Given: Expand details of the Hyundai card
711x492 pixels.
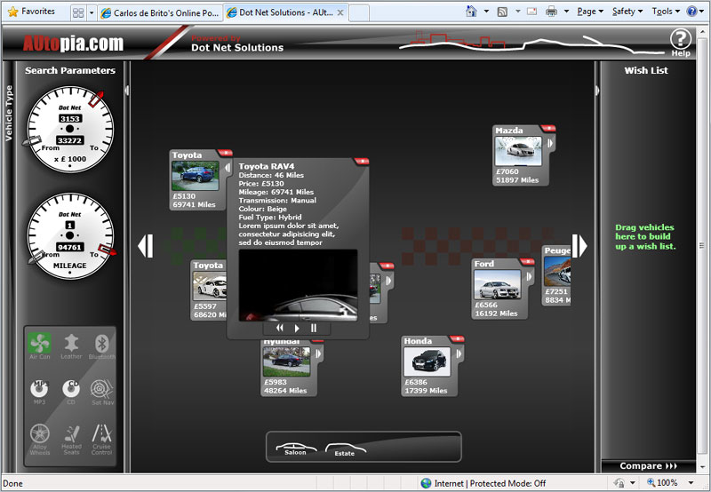Looking at the screenshot, I should (318, 353).
